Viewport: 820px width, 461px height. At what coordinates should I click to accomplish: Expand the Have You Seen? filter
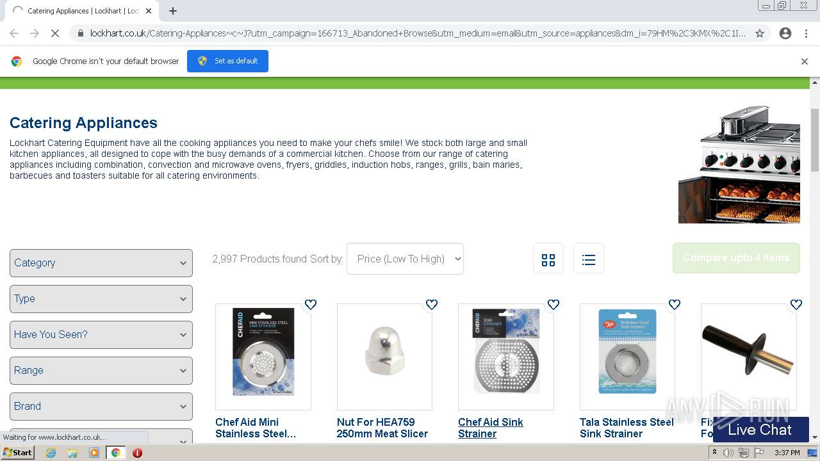point(101,335)
